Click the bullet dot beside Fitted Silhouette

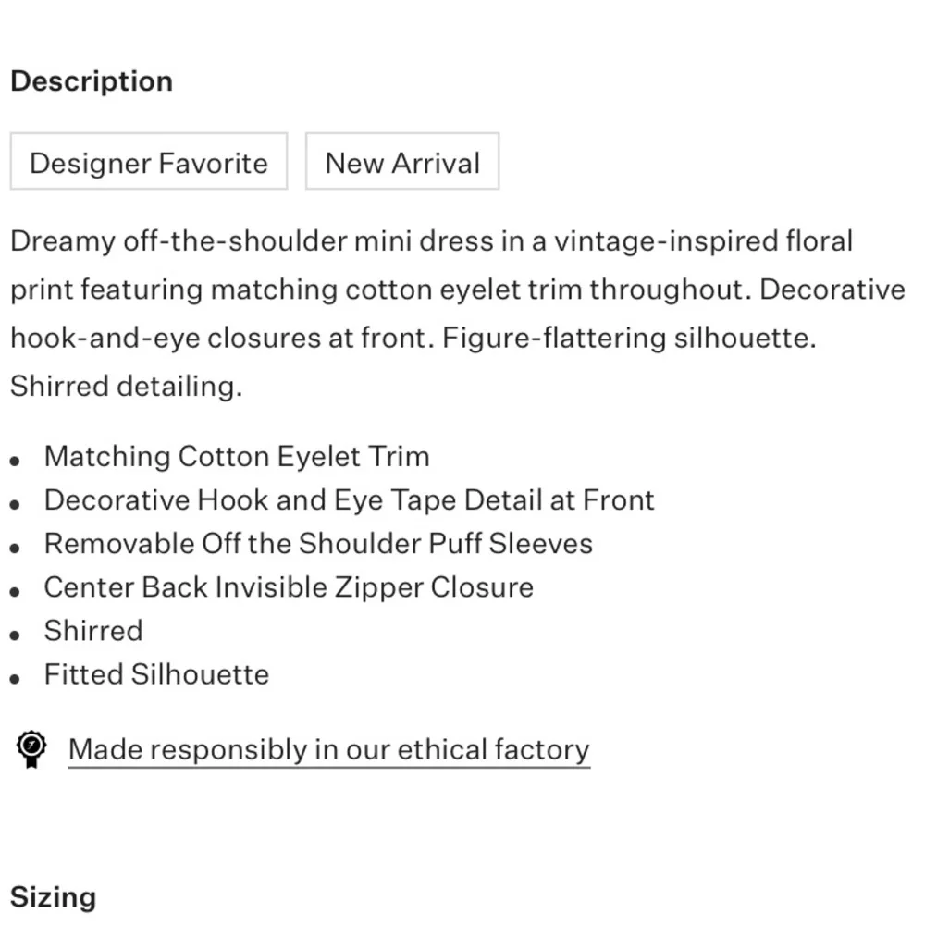coord(16,678)
